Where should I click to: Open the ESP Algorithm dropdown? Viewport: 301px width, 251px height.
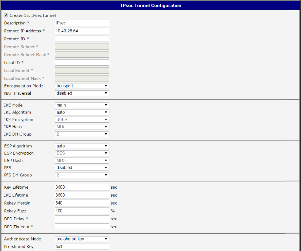point(82,146)
